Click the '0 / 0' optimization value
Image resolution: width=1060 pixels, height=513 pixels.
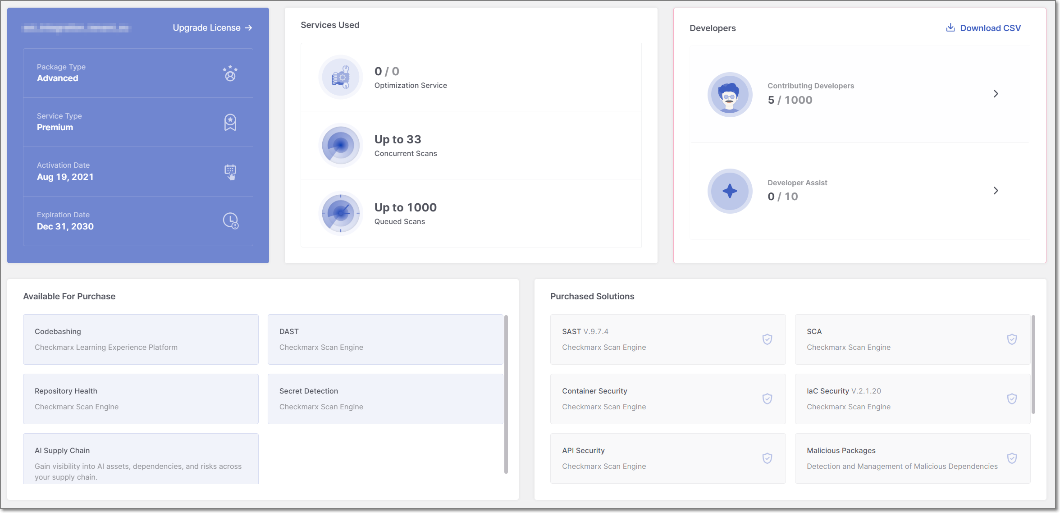click(387, 71)
